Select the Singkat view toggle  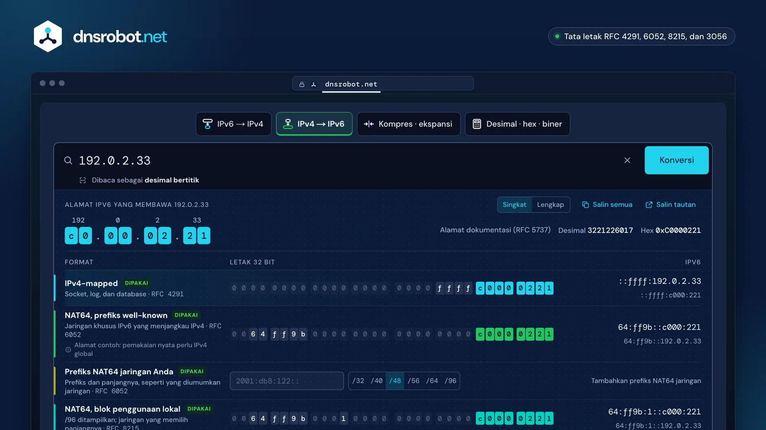514,204
